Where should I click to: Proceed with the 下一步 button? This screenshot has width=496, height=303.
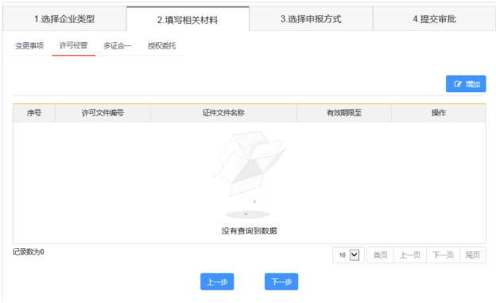coord(281,282)
